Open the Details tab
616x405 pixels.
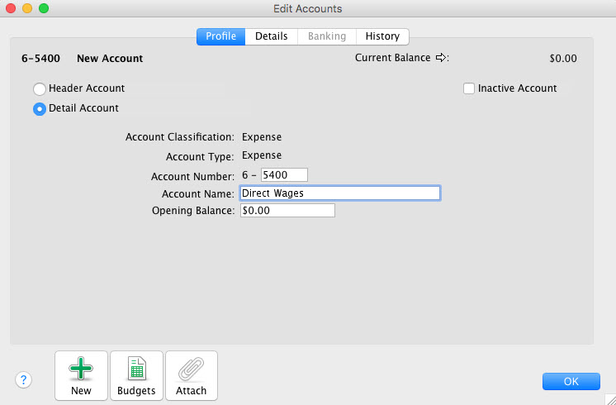pos(271,36)
